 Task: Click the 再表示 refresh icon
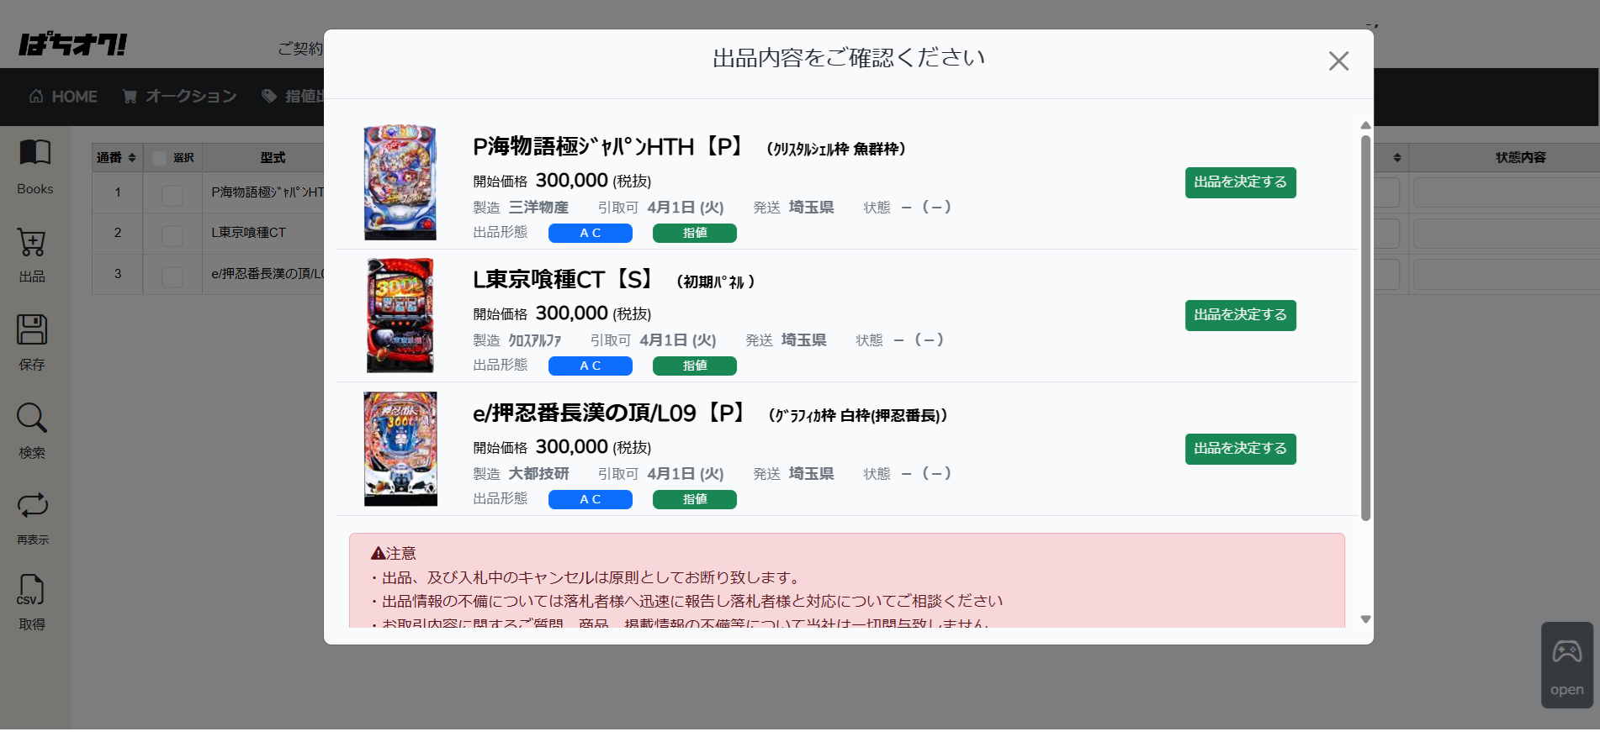click(x=33, y=505)
